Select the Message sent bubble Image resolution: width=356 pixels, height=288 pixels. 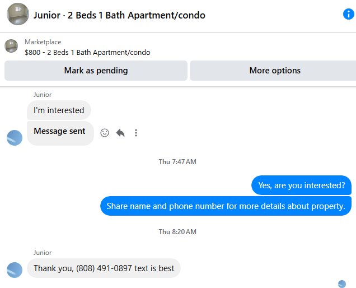click(x=60, y=133)
